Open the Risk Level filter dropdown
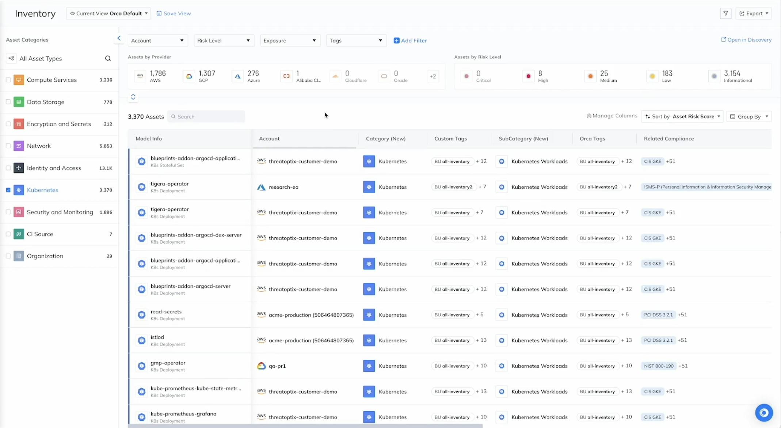 coord(223,41)
